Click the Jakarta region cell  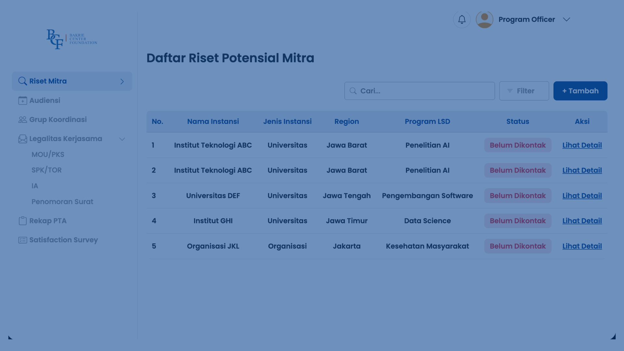346,246
